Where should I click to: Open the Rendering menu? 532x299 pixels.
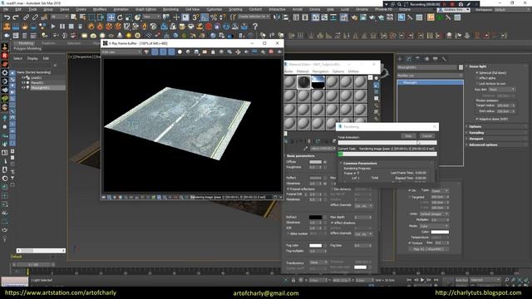pyautogui.click(x=170, y=9)
